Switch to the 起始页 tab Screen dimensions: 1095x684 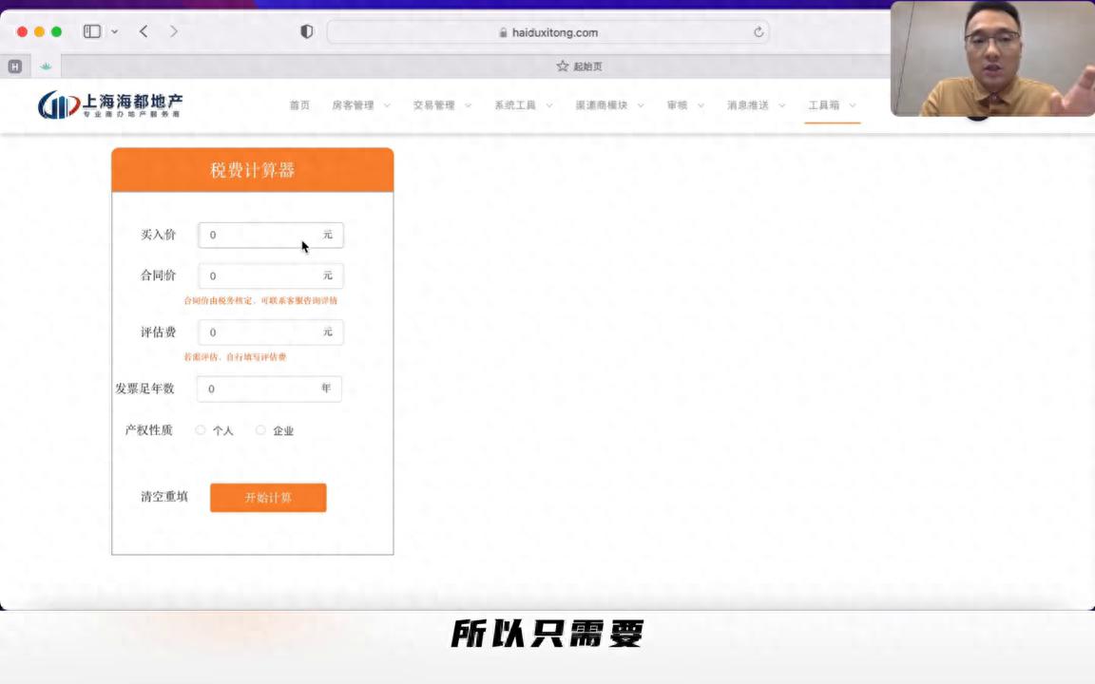(x=579, y=66)
